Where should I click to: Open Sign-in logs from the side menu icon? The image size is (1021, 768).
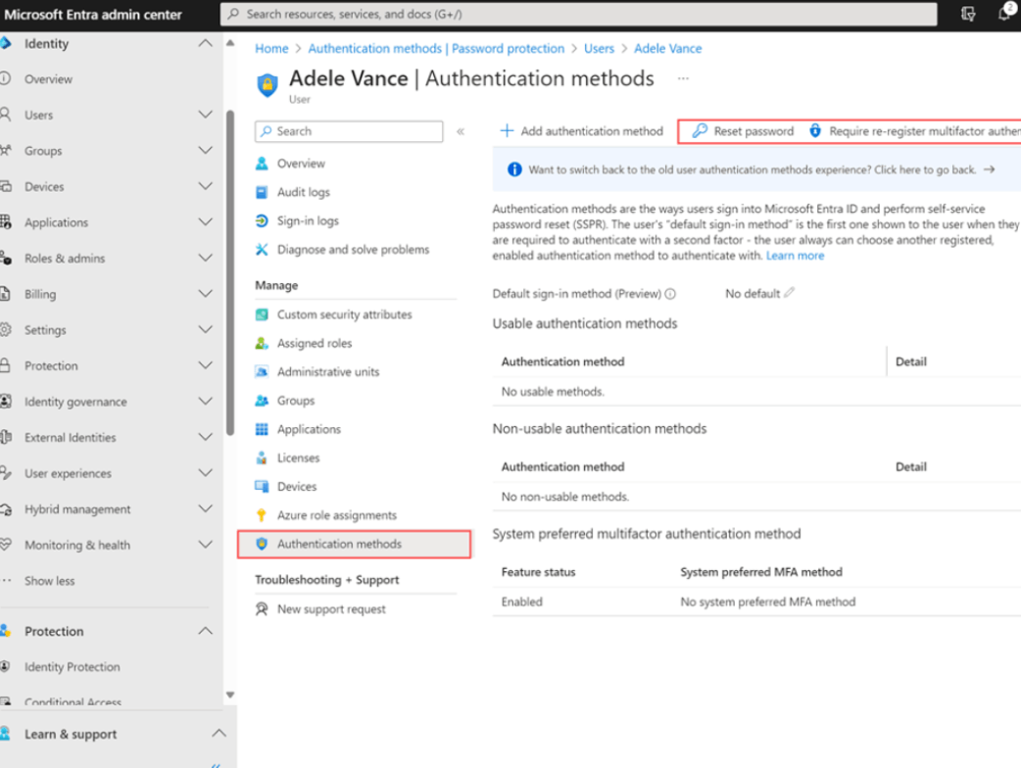261,220
